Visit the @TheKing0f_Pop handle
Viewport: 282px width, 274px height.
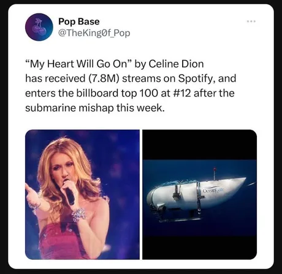coord(94,33)
